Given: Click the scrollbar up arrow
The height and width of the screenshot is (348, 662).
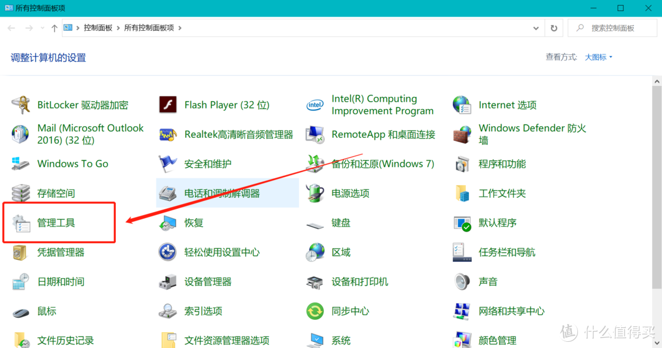Looking at the screenshot, I should (656, 81).
